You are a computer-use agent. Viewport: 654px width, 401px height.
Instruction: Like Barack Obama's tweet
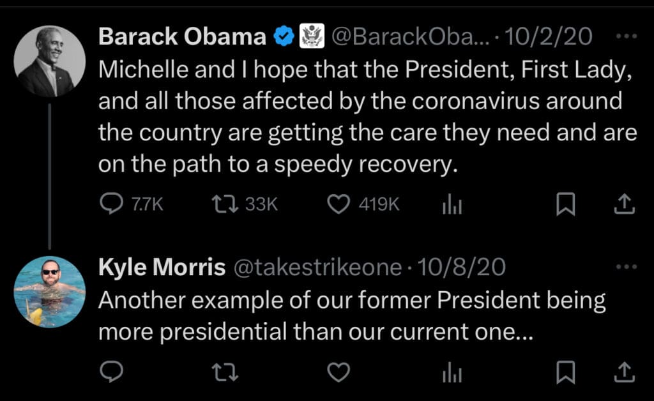tap(338, 204)
